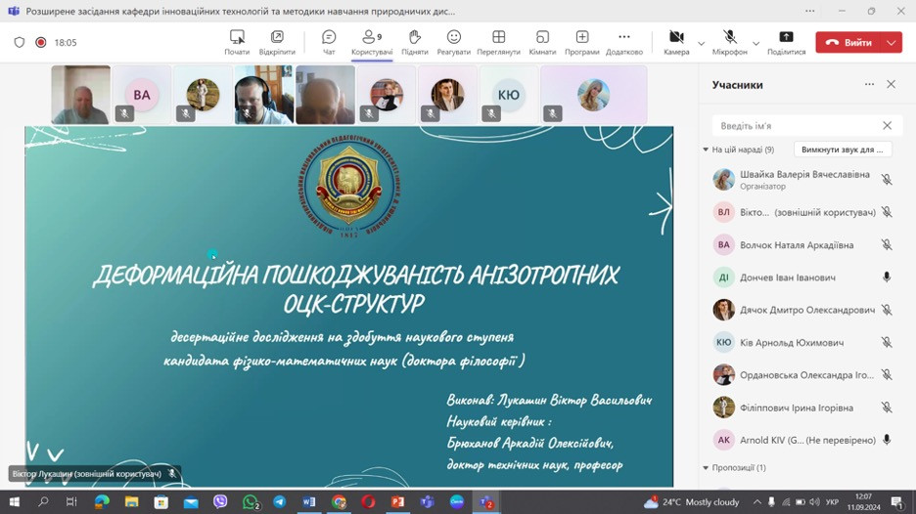Open Microsoft Word from the taskbar
This screenshot has width=916, height=514.
tap(309, 502)
